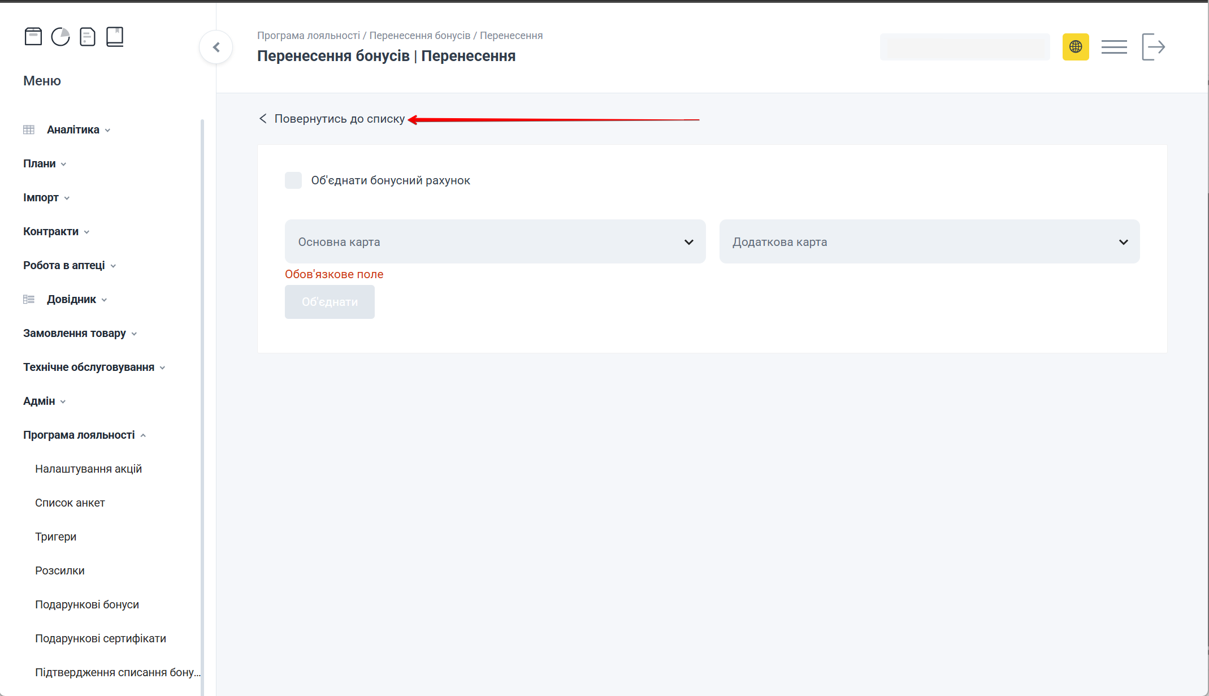Expand the Довідник menu section

(x=71, y=300)
